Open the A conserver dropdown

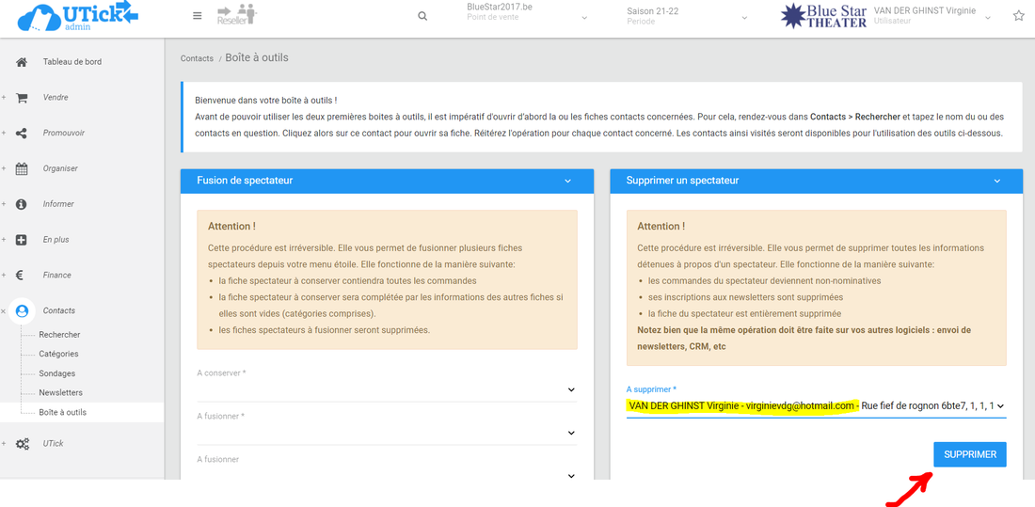386,389
